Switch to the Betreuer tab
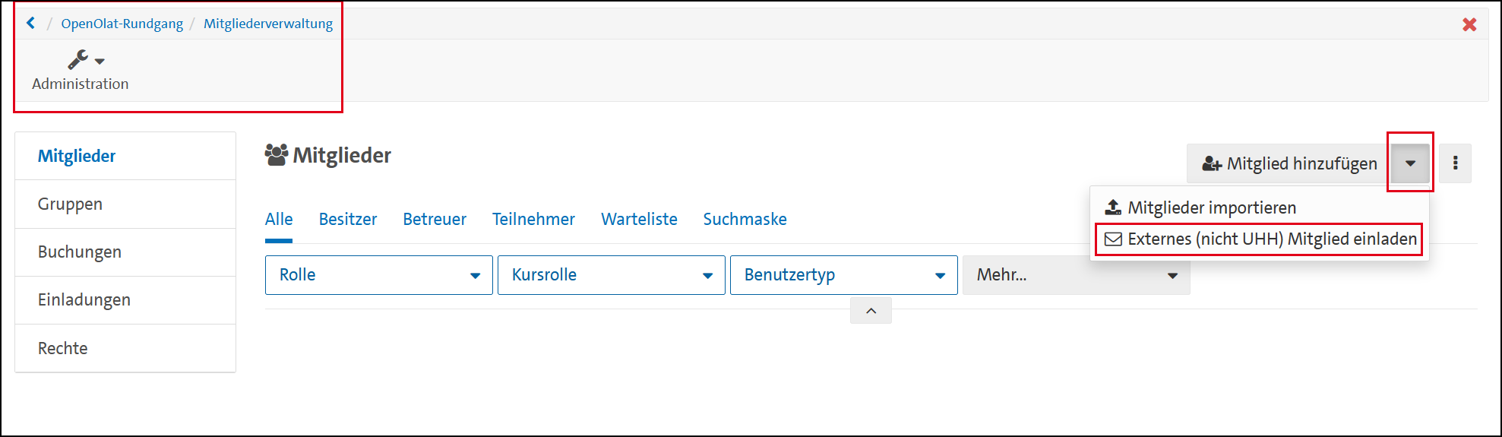Viewport: 1502px width, 437px height. 435,220
